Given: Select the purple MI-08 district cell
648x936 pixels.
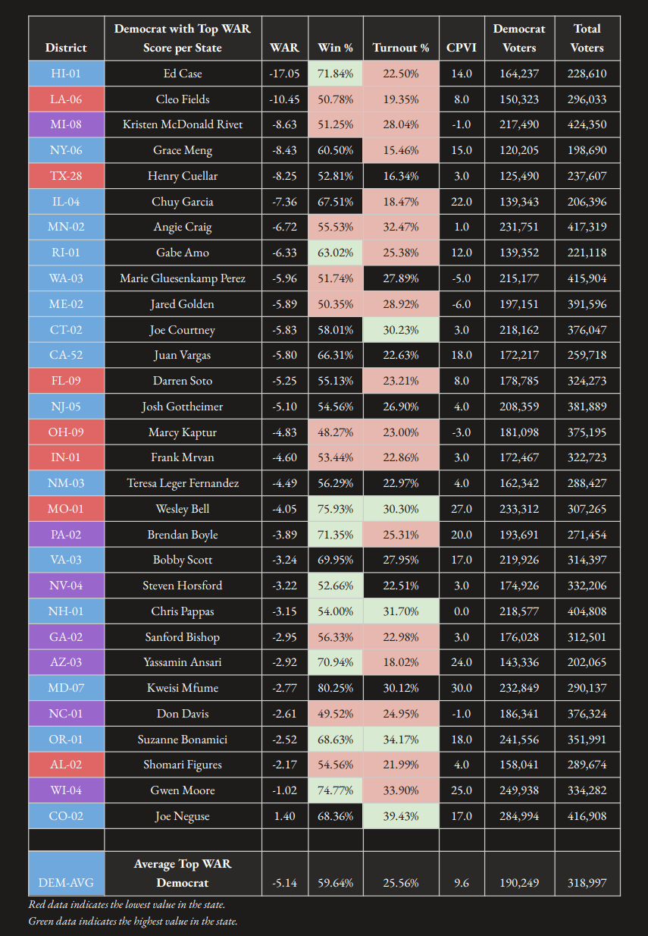Looking at the screenshot, I should 66,124.
